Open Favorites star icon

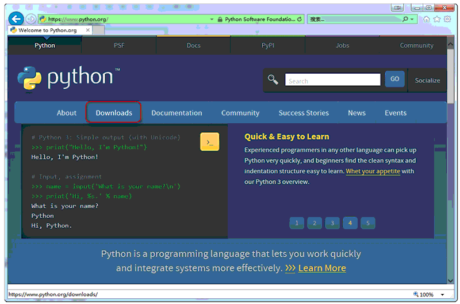[437, 20]
